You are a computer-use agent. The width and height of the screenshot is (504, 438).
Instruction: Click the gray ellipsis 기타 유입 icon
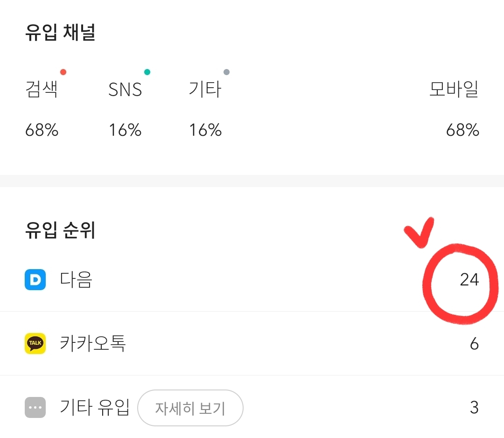(35, 408)
